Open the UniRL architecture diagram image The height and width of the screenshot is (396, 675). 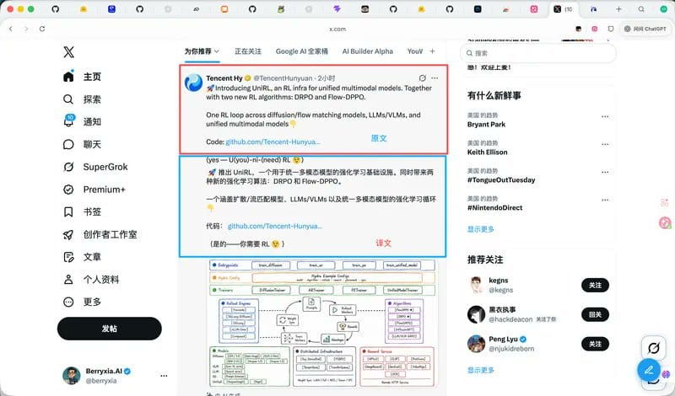coord(321,324)
